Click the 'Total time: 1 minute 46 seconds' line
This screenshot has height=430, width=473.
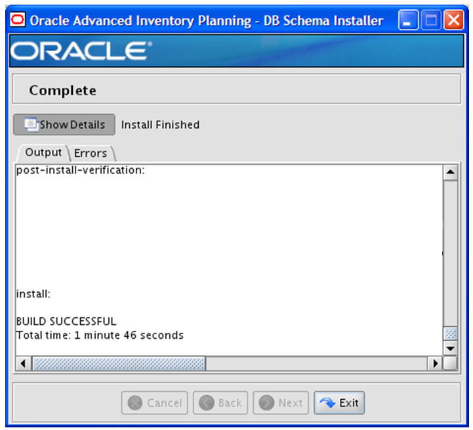100,335
